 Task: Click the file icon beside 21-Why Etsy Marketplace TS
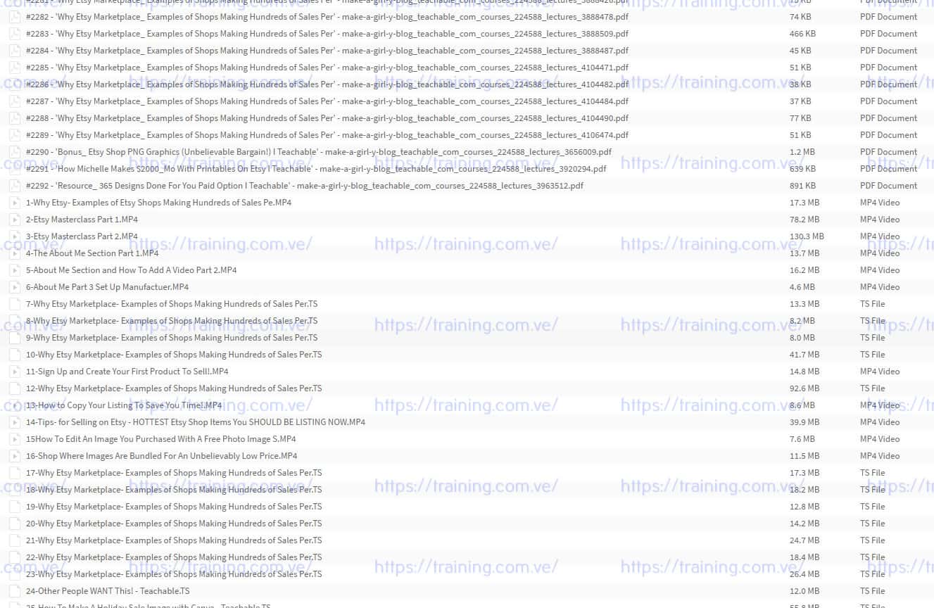pyautogui.click(x=14, y=540)
